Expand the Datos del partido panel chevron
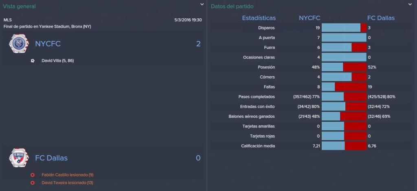This screenshot has height=191, width=417. pyautogui.click(x=410, y=4)
